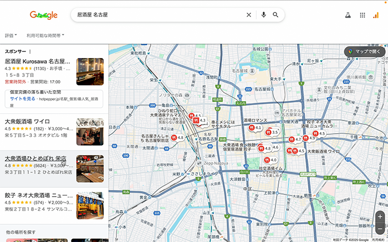Click the 名古屋城 landmark marker

(x=252, y=71)
